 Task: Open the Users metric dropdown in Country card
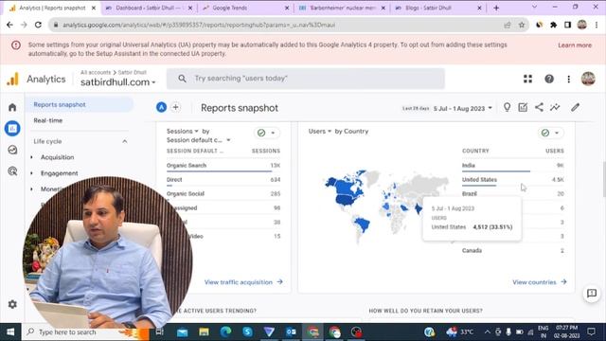(x=320, y=131)
